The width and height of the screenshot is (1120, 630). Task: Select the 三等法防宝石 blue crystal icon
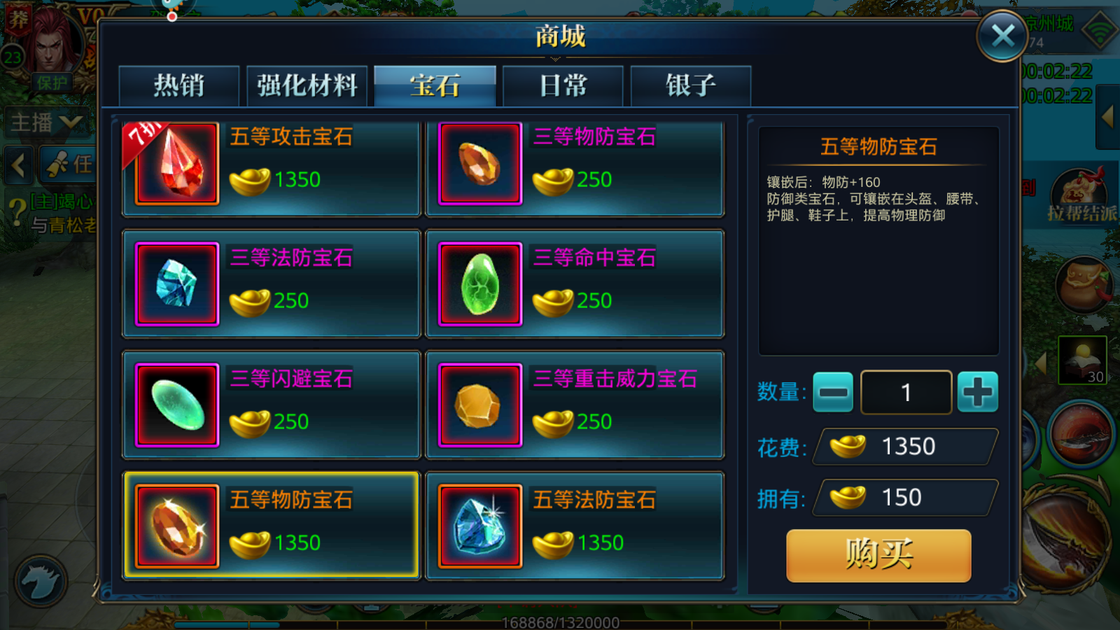(x=177, y=284)
